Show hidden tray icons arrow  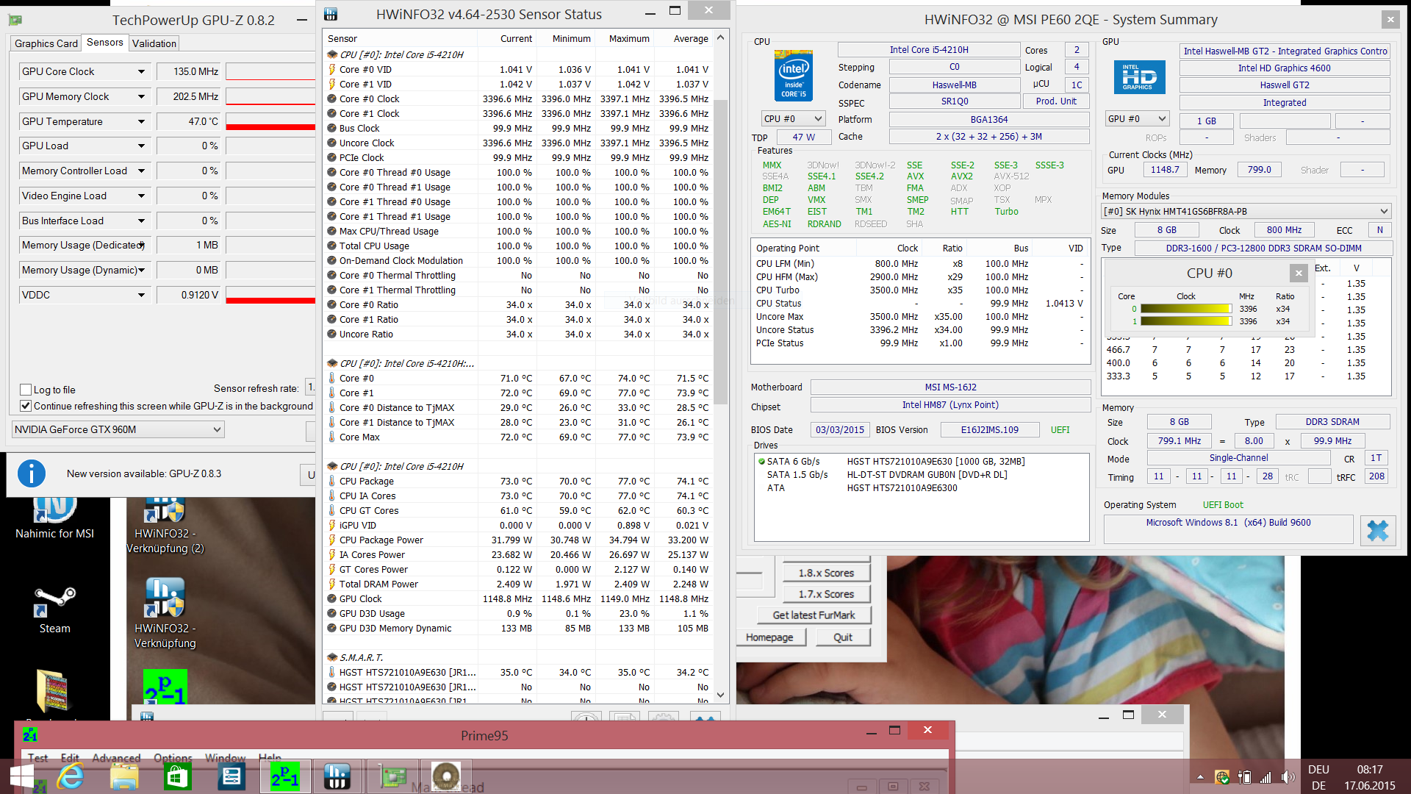pyautogui.click(x=1200, y=777)
